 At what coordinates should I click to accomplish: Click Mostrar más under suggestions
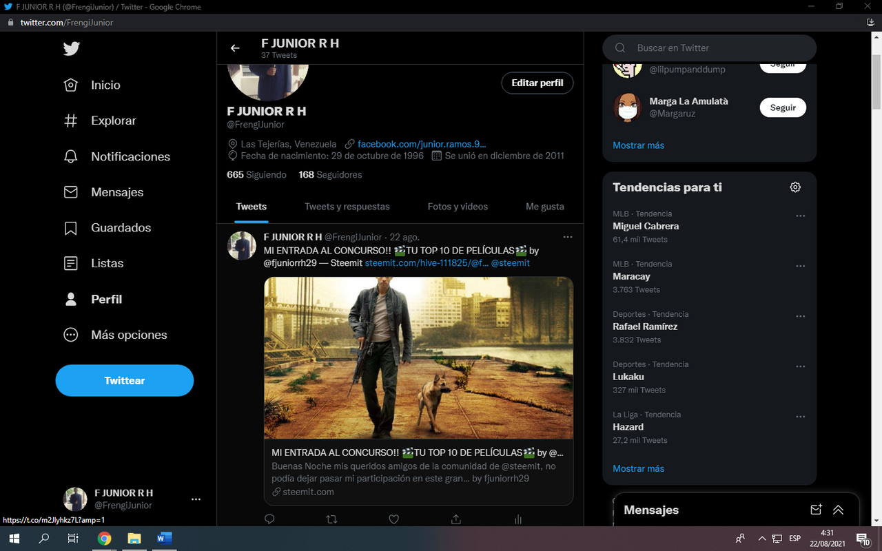pos(639,145)
